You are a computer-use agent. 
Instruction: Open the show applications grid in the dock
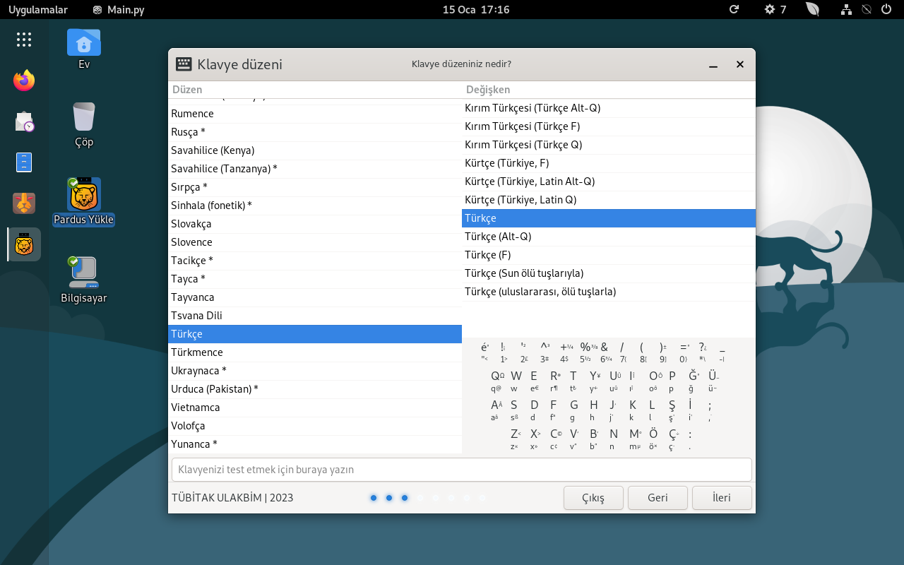point(24,40)
